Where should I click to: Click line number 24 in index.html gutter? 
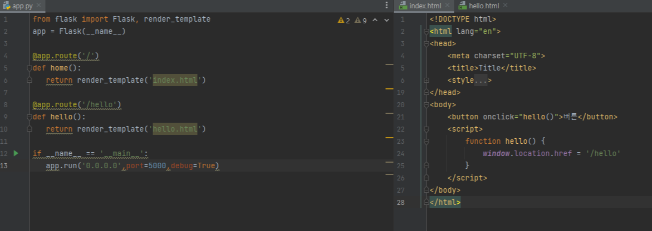pos(400,153)
